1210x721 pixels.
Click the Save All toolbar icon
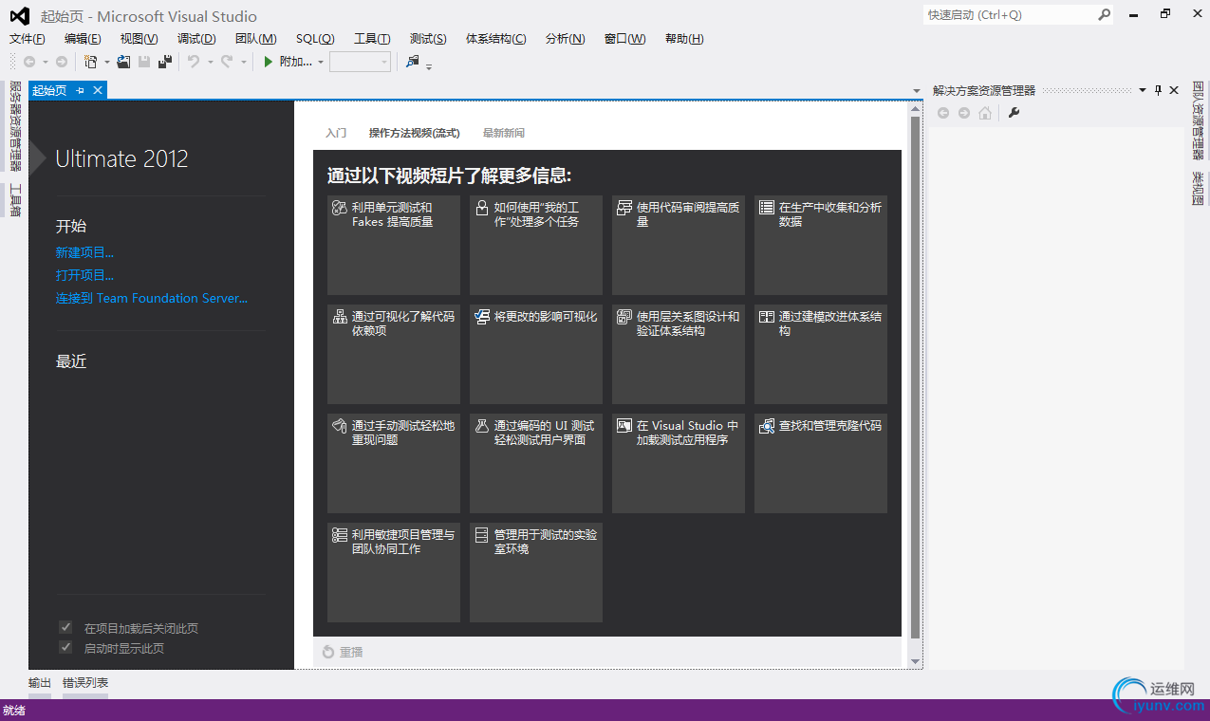pyautogui.click(x=165, y=62)
